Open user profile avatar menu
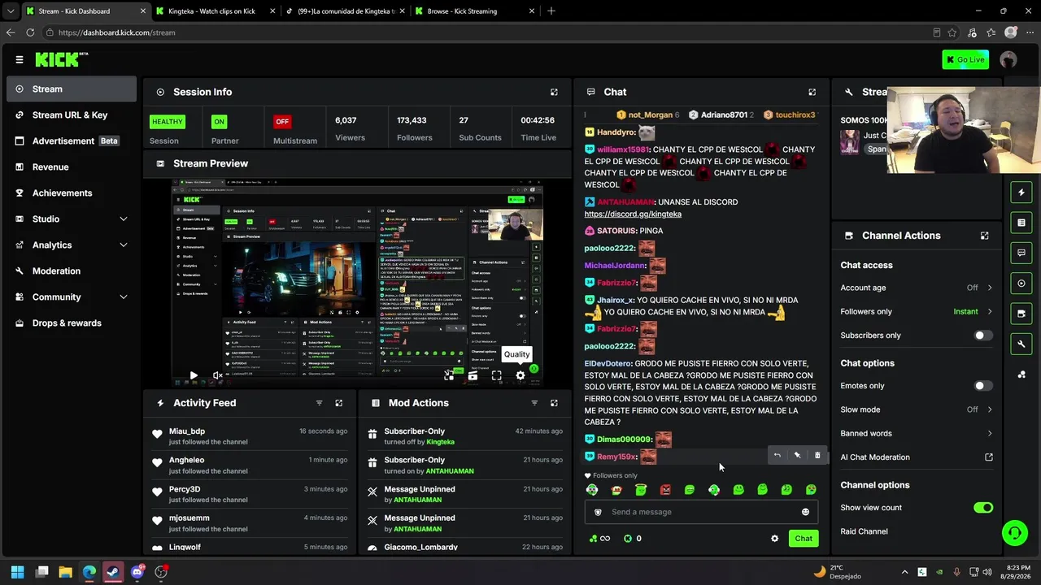The width and height of the screenshot is (1041, 585). click(1008, 59)
